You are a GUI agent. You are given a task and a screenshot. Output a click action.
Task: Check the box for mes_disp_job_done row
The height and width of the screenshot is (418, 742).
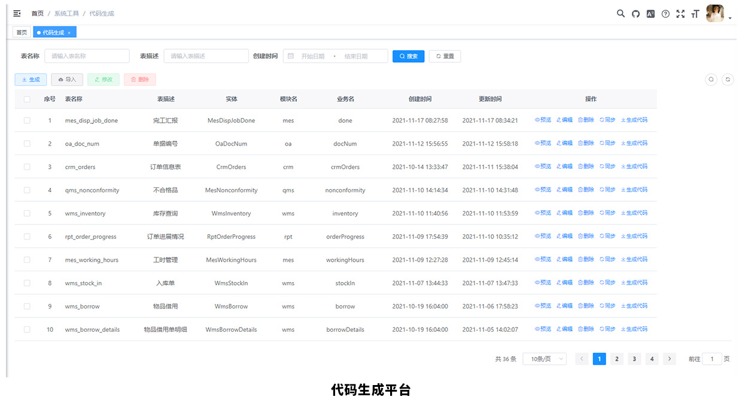[27, 120]
